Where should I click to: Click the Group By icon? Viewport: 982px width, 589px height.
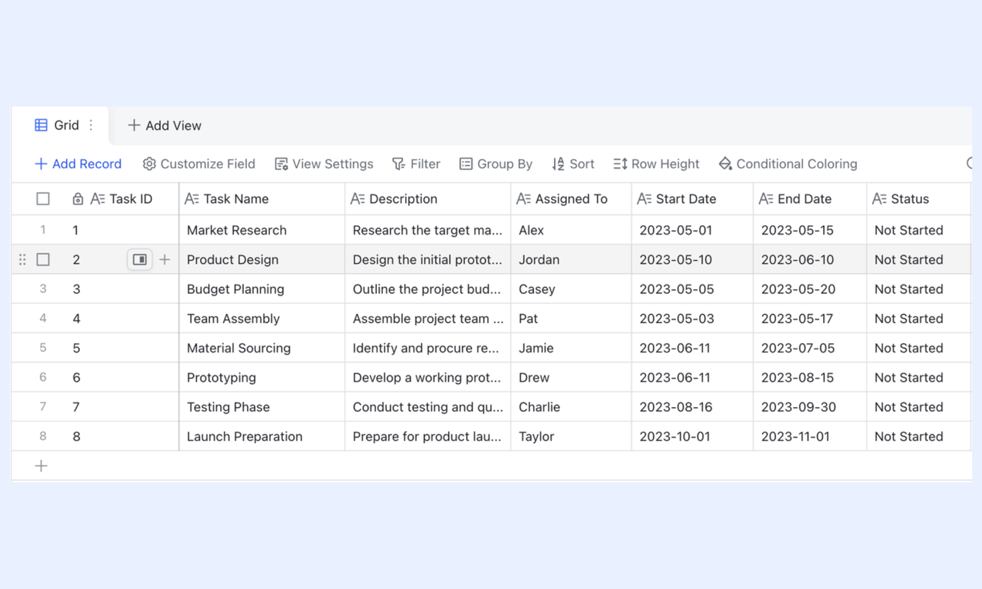click(x=466, y=164)
